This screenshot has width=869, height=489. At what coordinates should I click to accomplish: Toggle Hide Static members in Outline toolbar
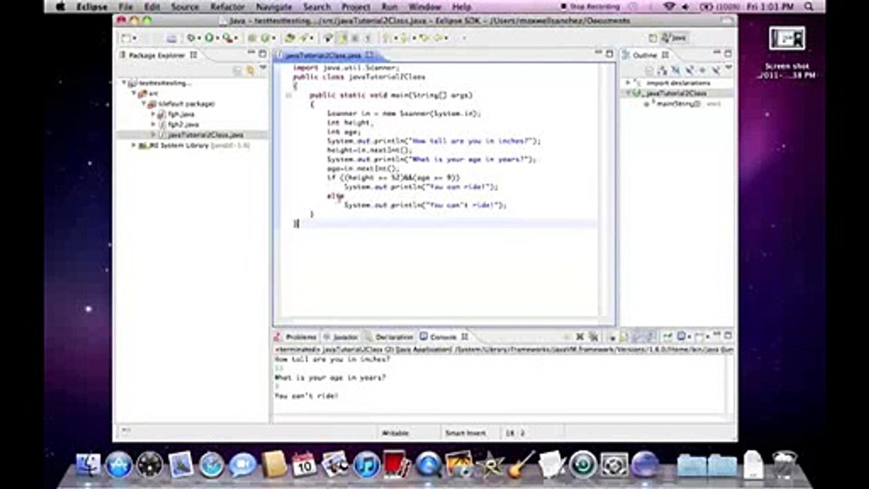688,70
